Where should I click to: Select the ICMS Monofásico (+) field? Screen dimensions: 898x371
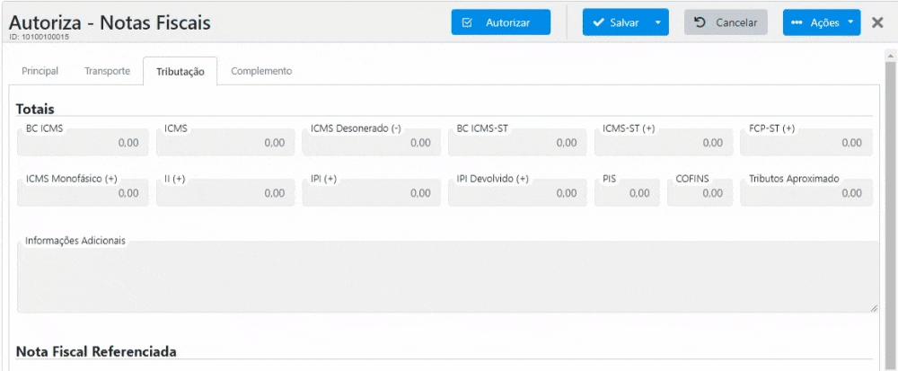83,193
